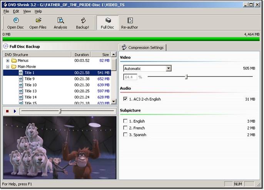This screenshot has width=264, height=190.
Task: Click the video preview image
Action: click(60, 148)
